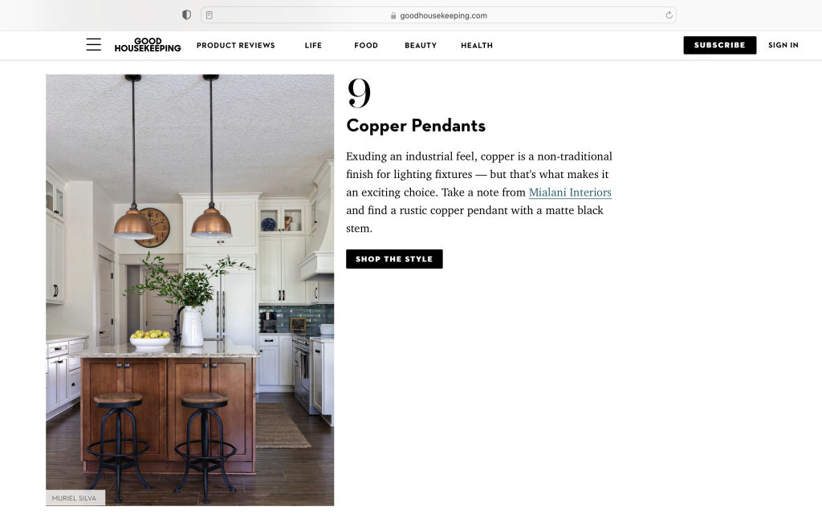822x527 pixels.
Task: Click the Muriel Silva photo credit
Action: tap(75, 497)
